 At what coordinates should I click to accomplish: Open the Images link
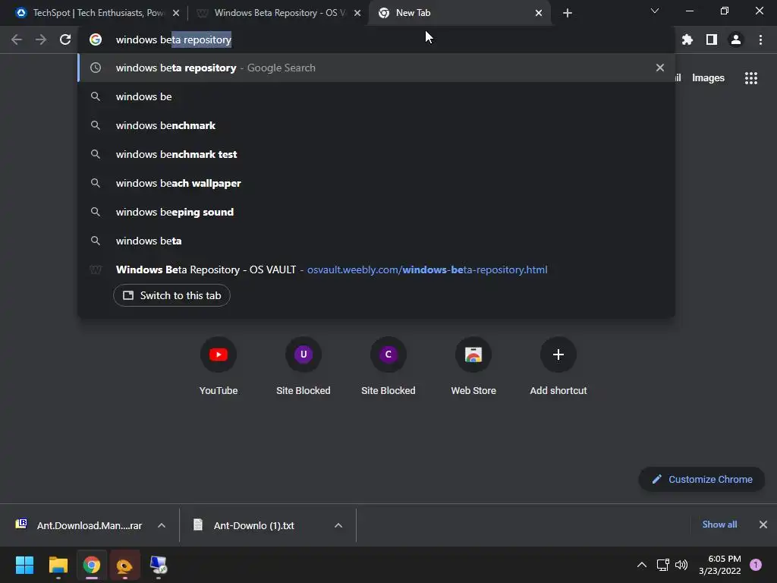708,78
